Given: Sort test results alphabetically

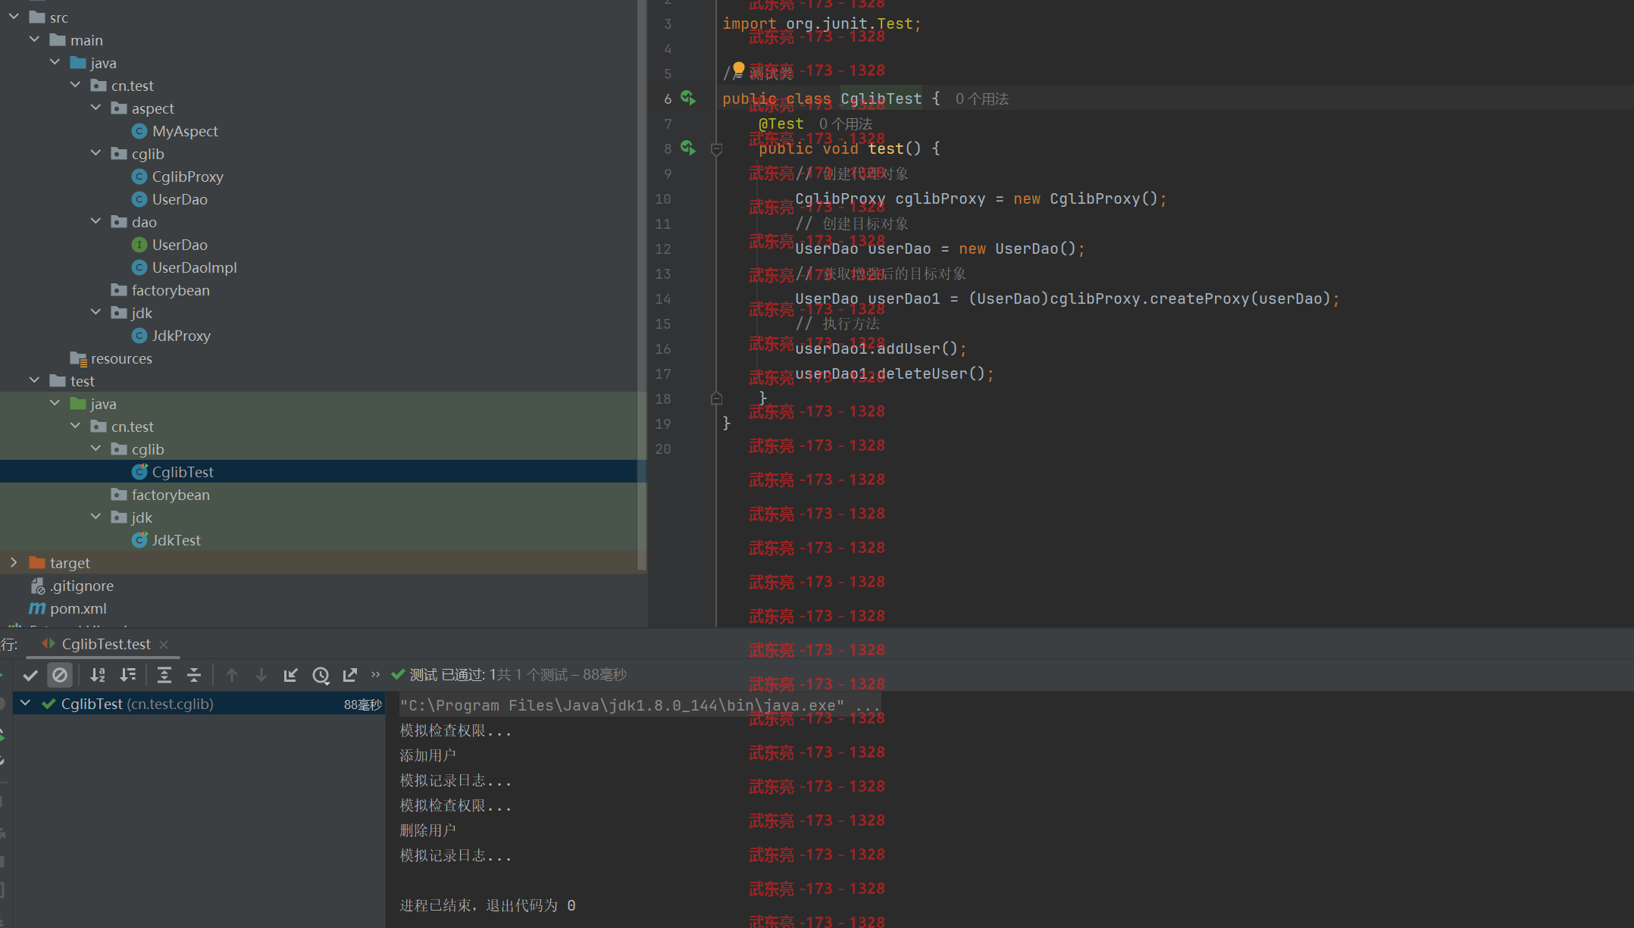Looking at the screenshot, I should pos(98,674).
